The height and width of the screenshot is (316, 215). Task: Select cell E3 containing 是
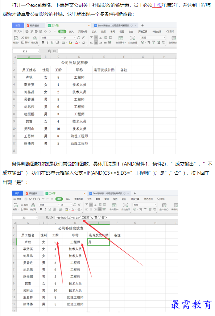click(x=98, y=242)
